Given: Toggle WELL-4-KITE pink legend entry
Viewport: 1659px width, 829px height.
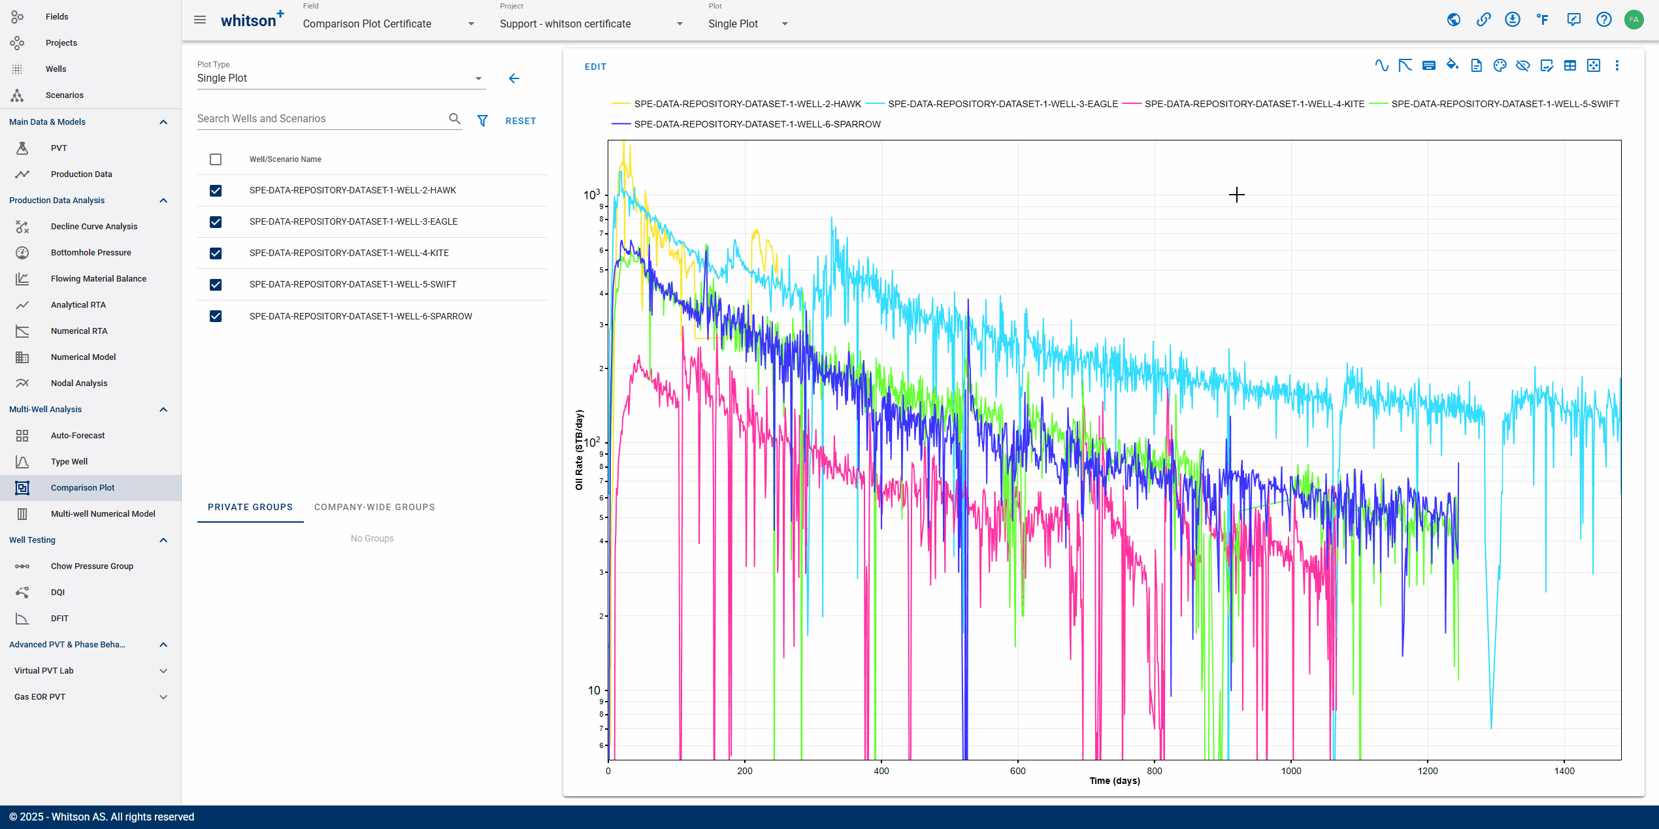Looking at the screenshot, I should [1243, 104].
